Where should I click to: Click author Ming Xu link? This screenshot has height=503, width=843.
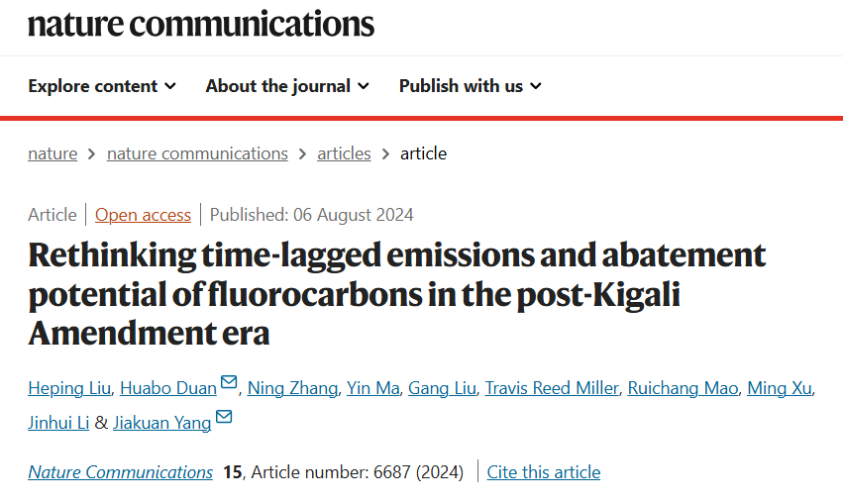(x=780, y=388)
